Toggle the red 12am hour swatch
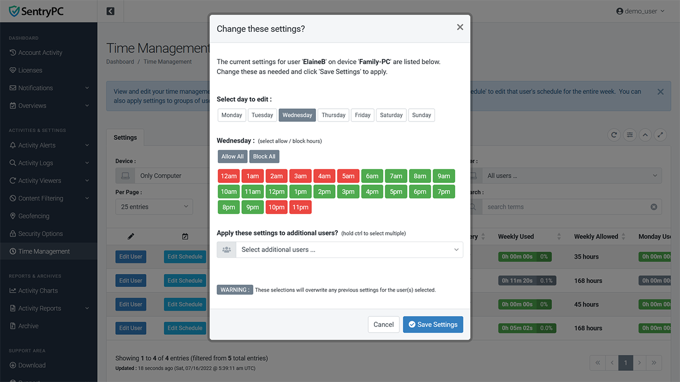The image size is (680, 382). tap(229, 176)
